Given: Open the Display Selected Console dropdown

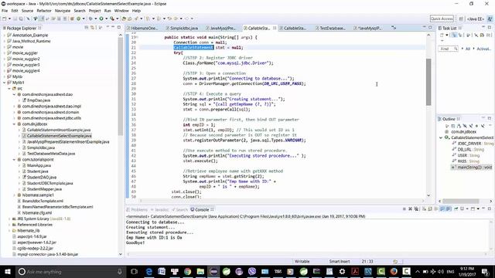Looking at the screenshot, I should tap(467, 208).
